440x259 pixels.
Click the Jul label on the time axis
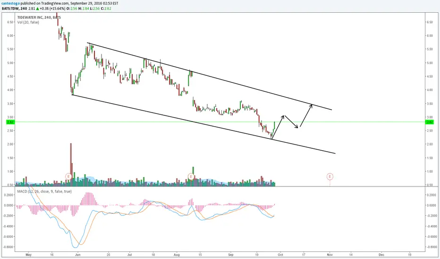[130, 255]
